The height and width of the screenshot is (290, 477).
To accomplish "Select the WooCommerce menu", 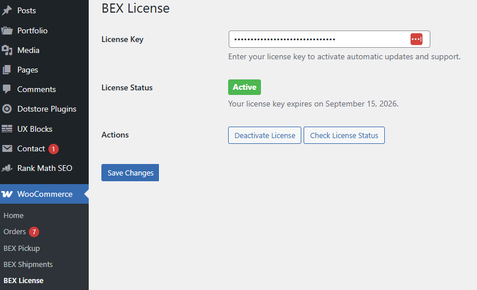I will (44, 194).
